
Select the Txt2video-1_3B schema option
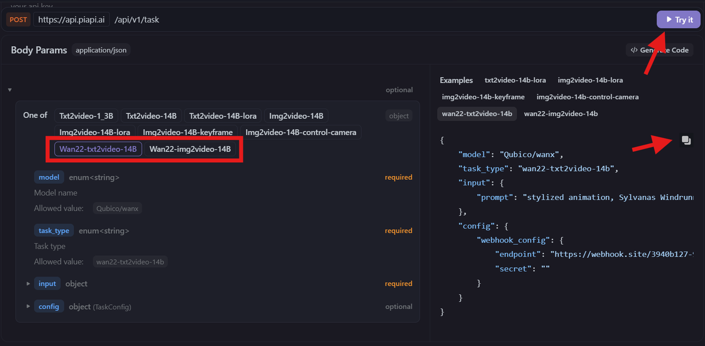click(x=86, y=116)
